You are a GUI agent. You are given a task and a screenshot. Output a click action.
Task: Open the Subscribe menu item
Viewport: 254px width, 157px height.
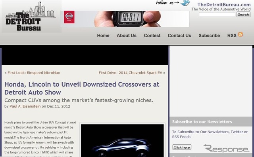coord(209,36)
